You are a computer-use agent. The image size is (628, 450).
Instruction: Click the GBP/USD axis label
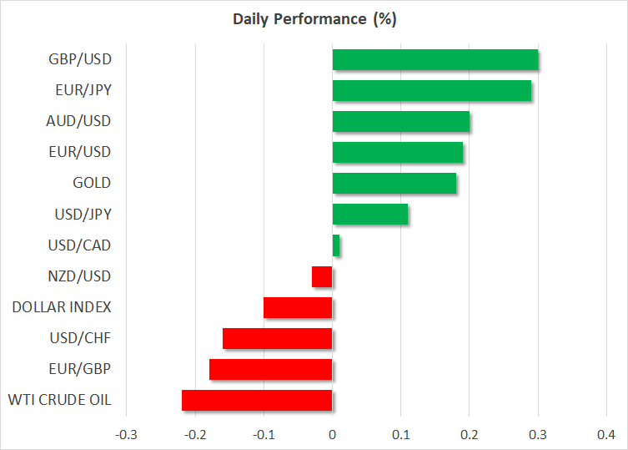[80, 59]
